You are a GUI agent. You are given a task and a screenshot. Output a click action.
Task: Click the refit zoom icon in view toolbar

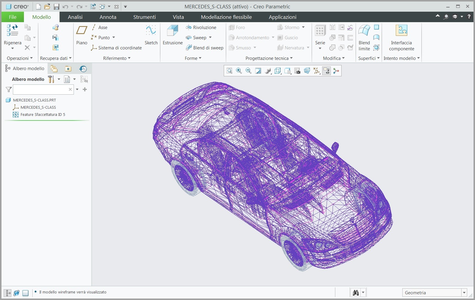coord(229,71)
